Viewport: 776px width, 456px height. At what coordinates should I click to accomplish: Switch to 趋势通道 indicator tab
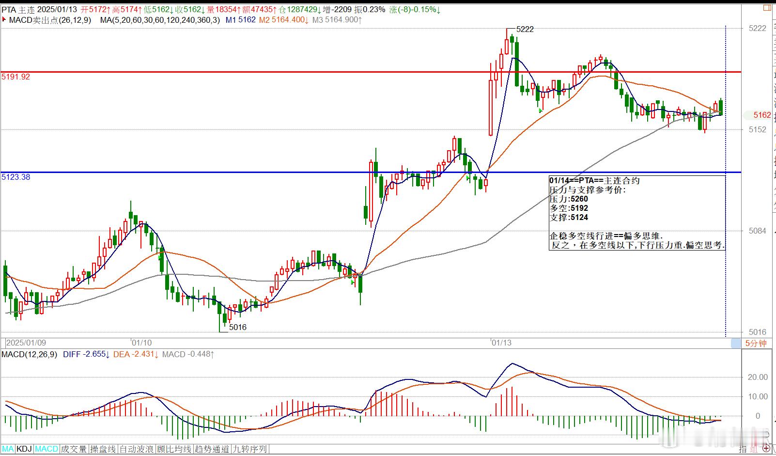pyautogui.click(x=212, y=449)
